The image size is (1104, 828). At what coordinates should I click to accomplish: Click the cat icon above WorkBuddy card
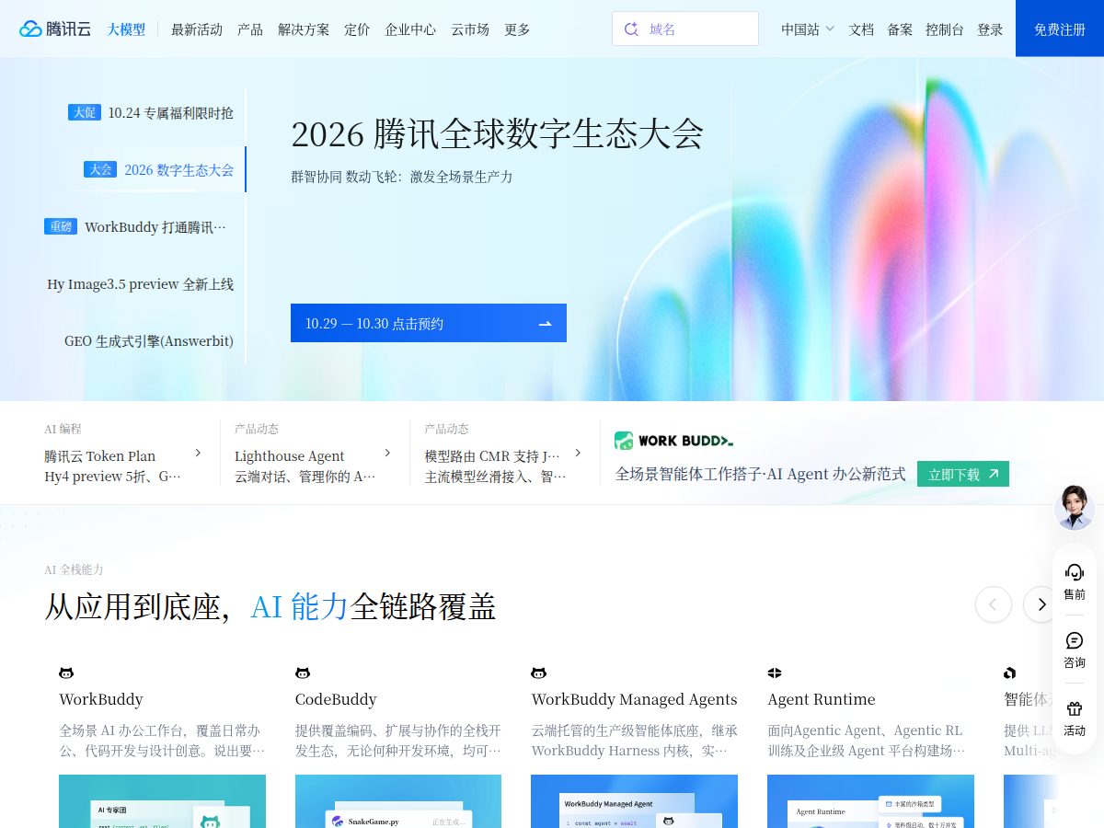tap(66, 673)
